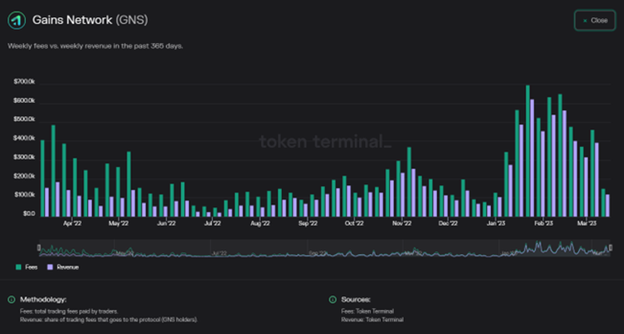Image resolution: width=624 pixels, height=334 pixels.
Task: Click the Jun '22 x-axis label
Action: coord(166,224)
